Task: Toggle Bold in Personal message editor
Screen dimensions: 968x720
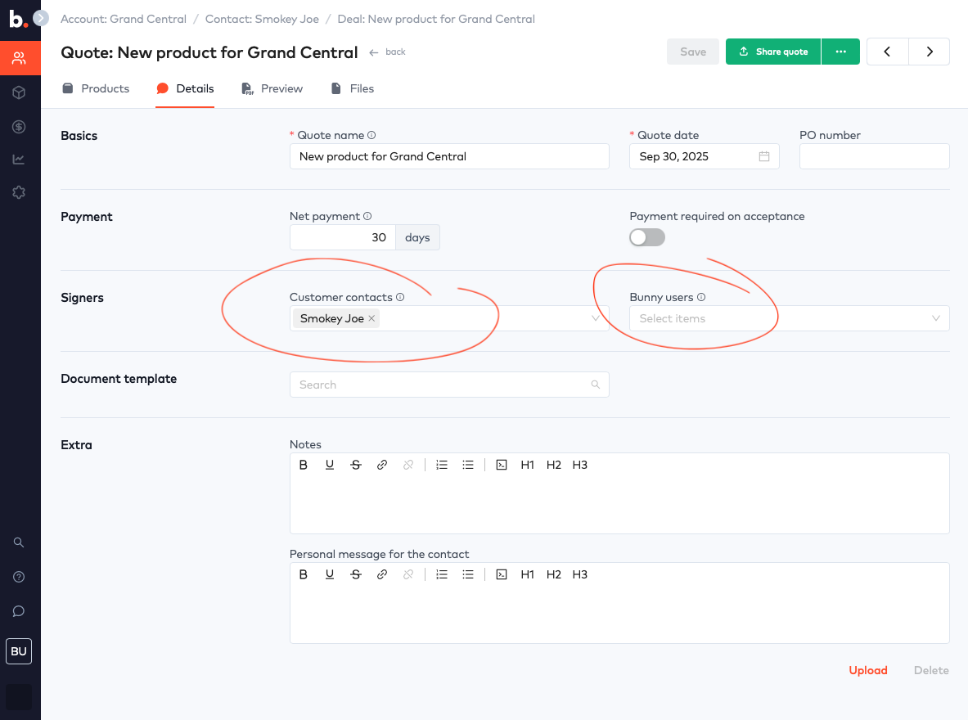Action: point(303,574)
